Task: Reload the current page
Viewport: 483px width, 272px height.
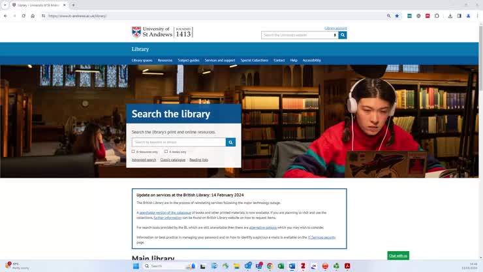Action: click(x=23, y=16)
